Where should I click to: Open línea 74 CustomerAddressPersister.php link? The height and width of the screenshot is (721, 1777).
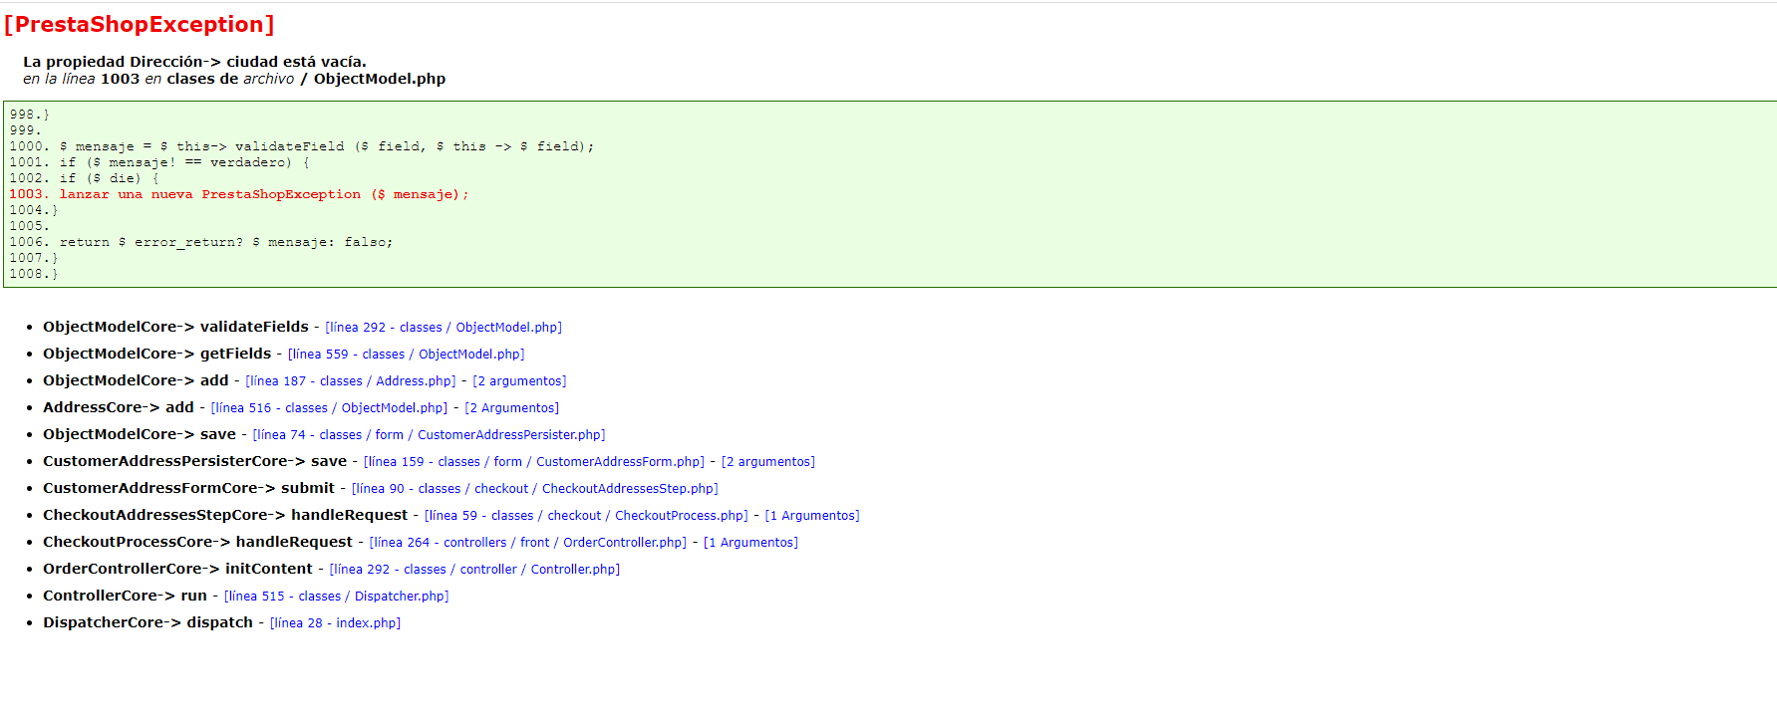429,435
